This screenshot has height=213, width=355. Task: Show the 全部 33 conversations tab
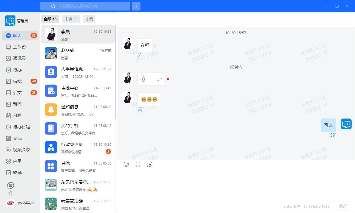click(x=50, y=19)
